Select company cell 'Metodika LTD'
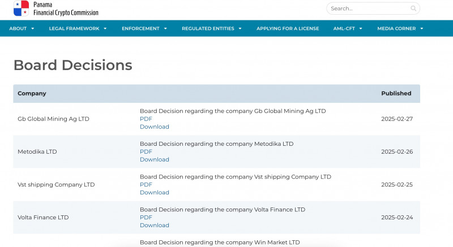 click(37, 151)
